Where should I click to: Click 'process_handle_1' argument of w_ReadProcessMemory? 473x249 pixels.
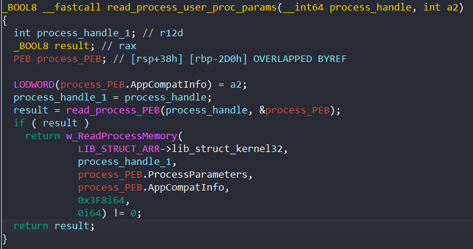(125, 162)
